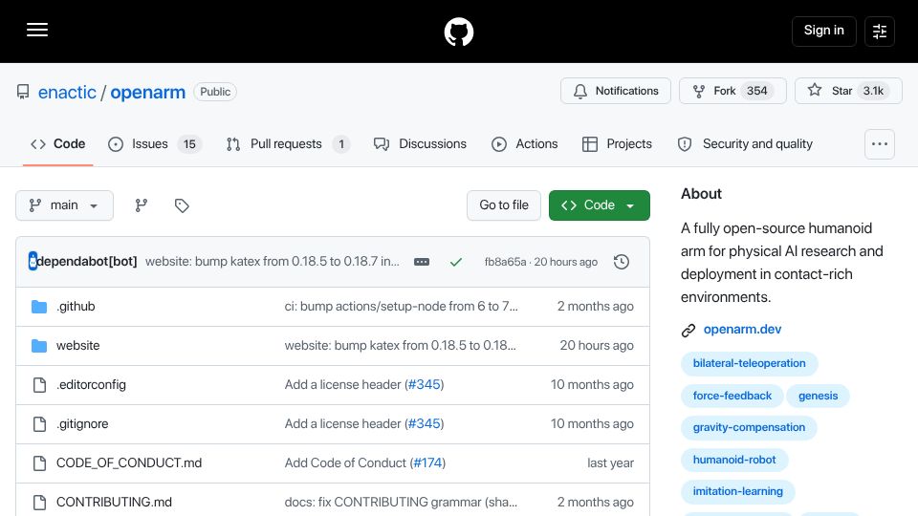This screenshot has width=918, height=516.
Task: Select the gravity-compensation topic tag
Action: (749, 428)
